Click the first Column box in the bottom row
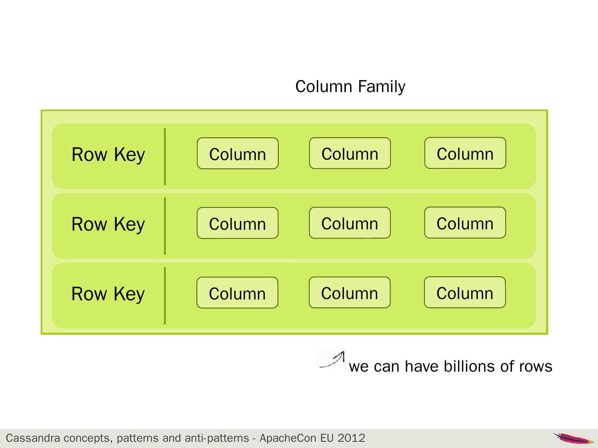598x448 pixels. [237, 293]
